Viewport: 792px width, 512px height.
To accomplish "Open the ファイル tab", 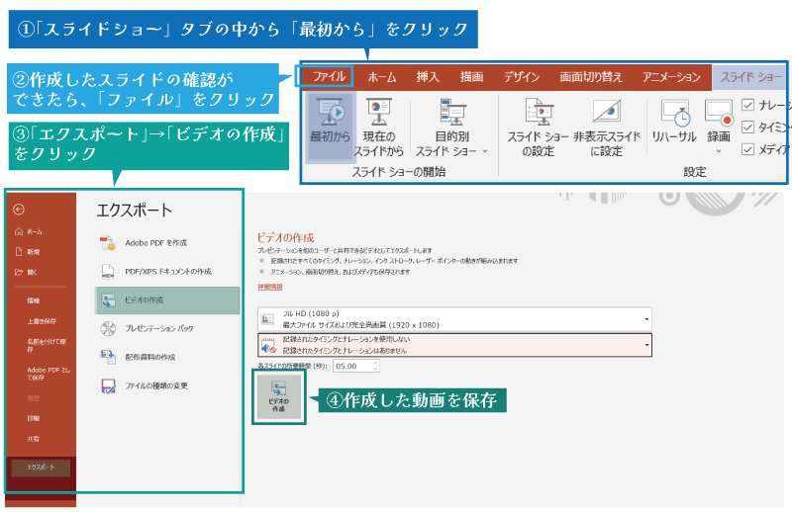I will pyautogui.click(x=329, y=77).
